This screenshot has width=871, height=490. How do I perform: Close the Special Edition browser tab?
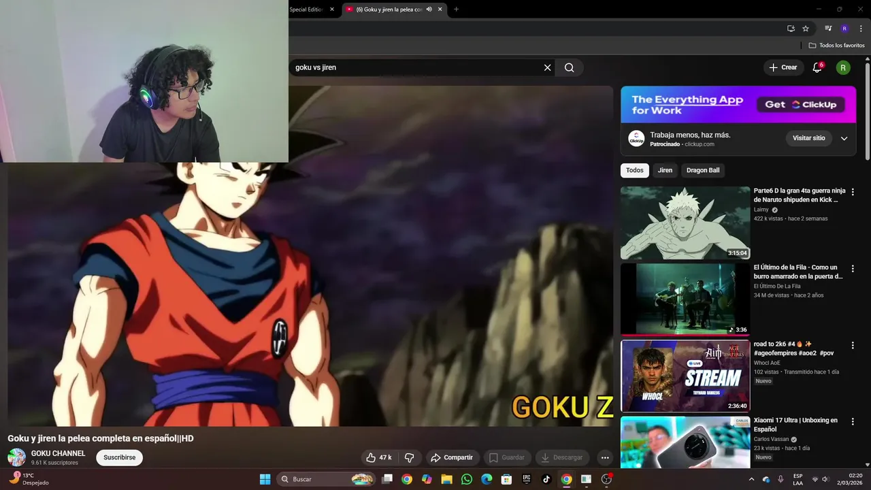point(332,9)
